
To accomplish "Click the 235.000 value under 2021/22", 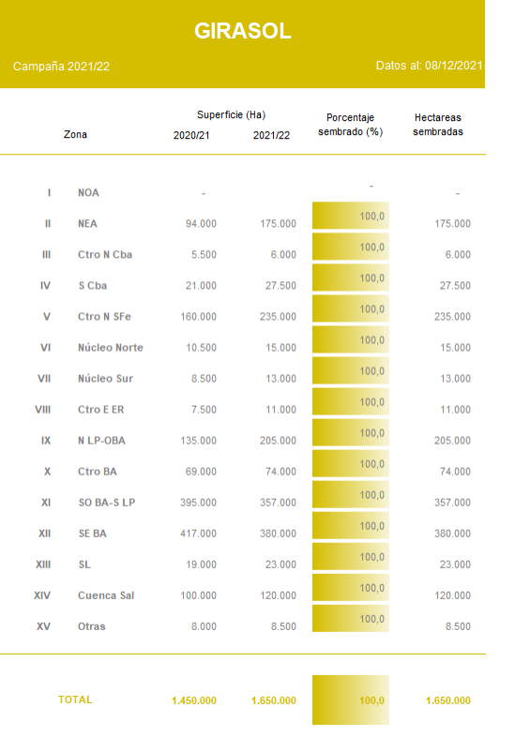I will (x=278, y=317).
